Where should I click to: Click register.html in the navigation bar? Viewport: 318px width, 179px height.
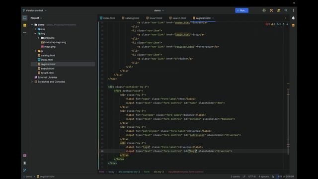[x=46, y=177]
